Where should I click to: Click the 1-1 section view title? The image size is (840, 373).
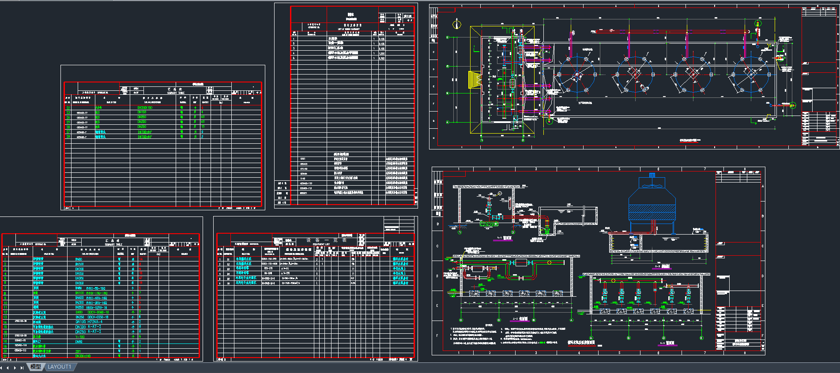point(503,239)
